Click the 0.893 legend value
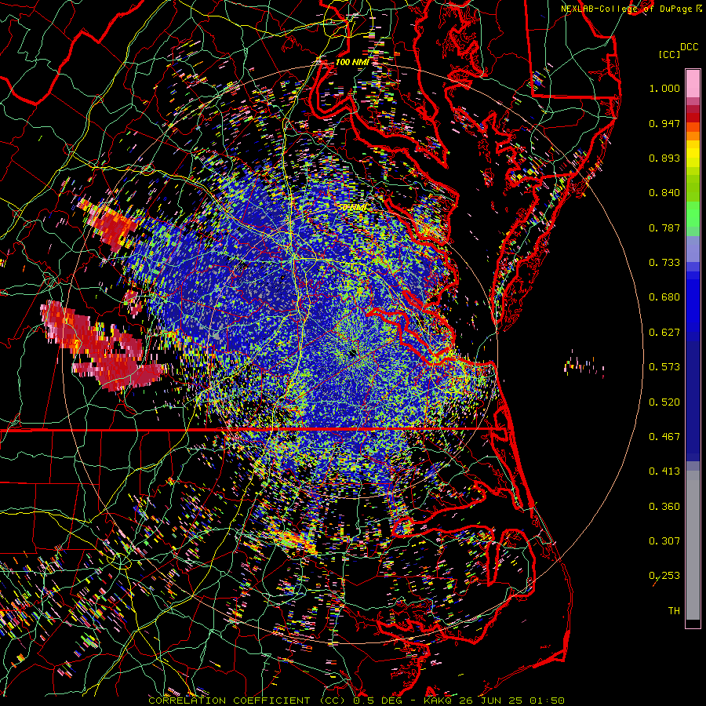The height and width of the screenshot is (706, 706). 664,158
